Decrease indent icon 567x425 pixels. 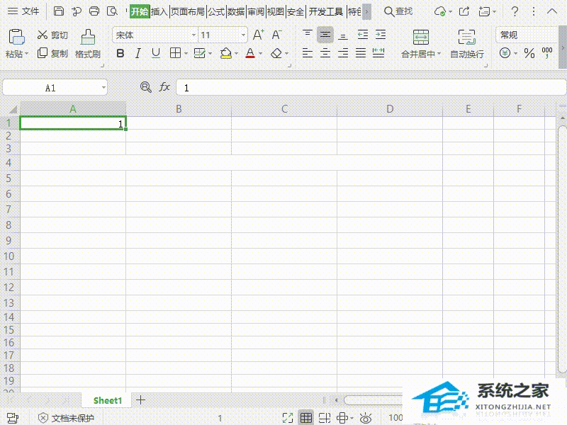click(x=363, y=35)
